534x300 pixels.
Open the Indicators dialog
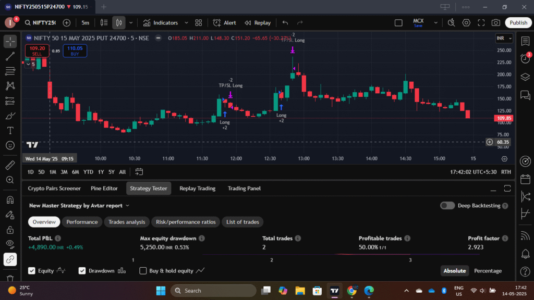(x=161, y=23)
